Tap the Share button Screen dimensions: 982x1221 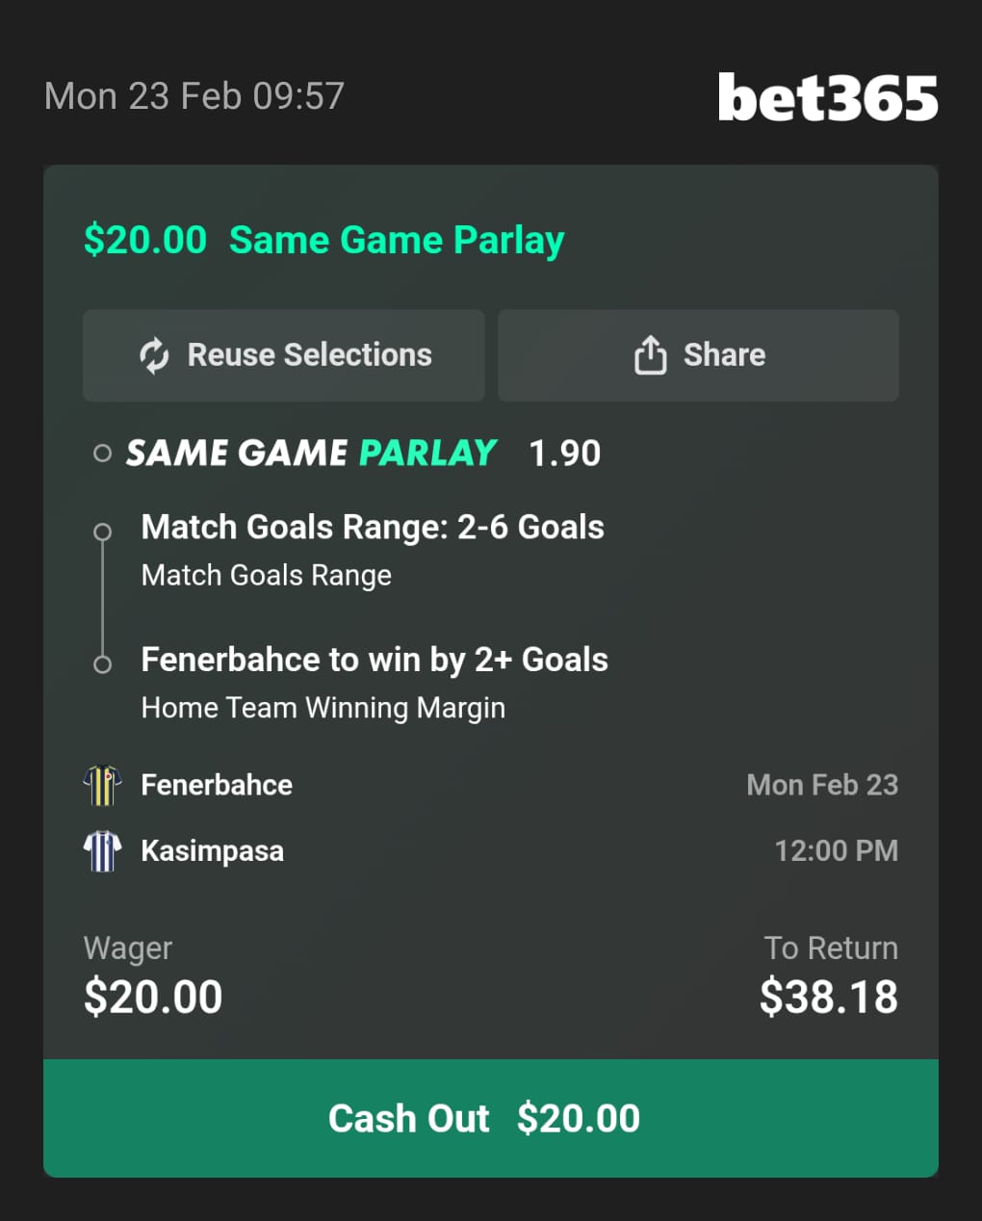pyautogui.click(x=698, y=355)
